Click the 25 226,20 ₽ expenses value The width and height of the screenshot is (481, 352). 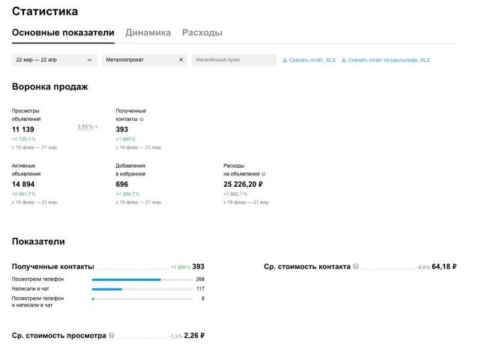(243, 184)
